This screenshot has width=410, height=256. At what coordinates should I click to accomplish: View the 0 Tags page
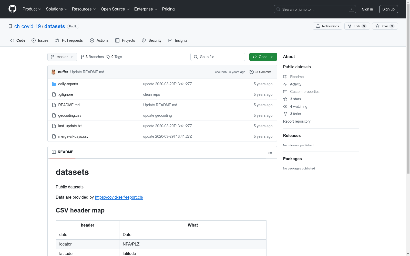pos(114,57)
